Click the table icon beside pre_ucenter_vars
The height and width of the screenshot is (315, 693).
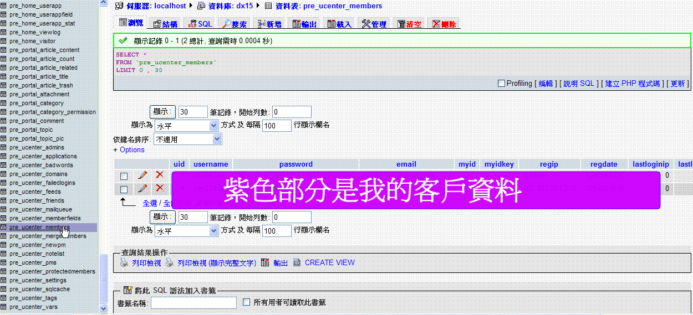(3, 307)
